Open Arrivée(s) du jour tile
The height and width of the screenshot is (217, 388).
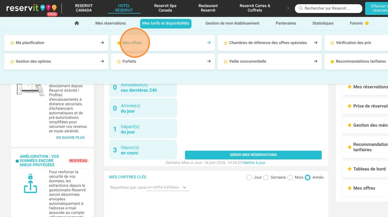point(143,108)
